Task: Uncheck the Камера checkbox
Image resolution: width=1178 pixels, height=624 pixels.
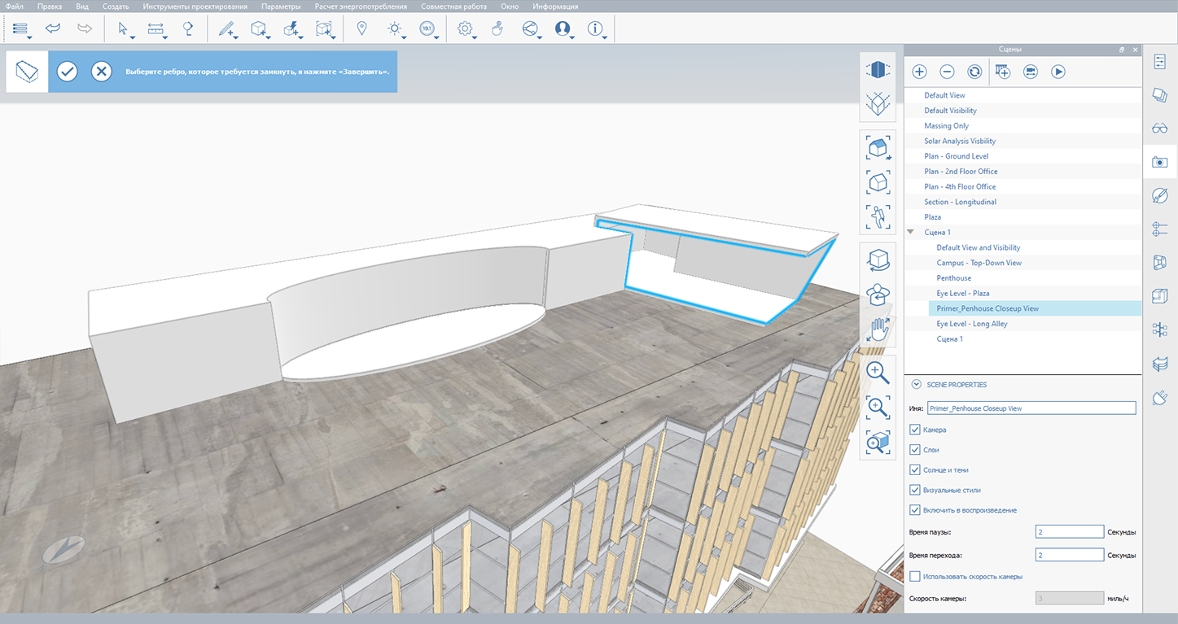Action: 915,430
